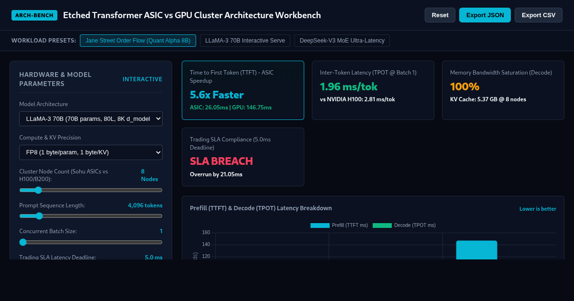Screen dimensions: 574x301
Task: Click 'Overrun by 21.05ms' text
Action: 216,174
